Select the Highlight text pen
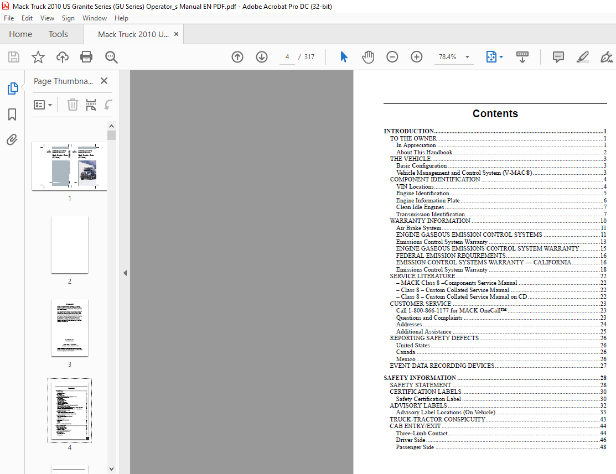Image resolution: width=616 pixels, height=474 pixels. coord(582,57)
